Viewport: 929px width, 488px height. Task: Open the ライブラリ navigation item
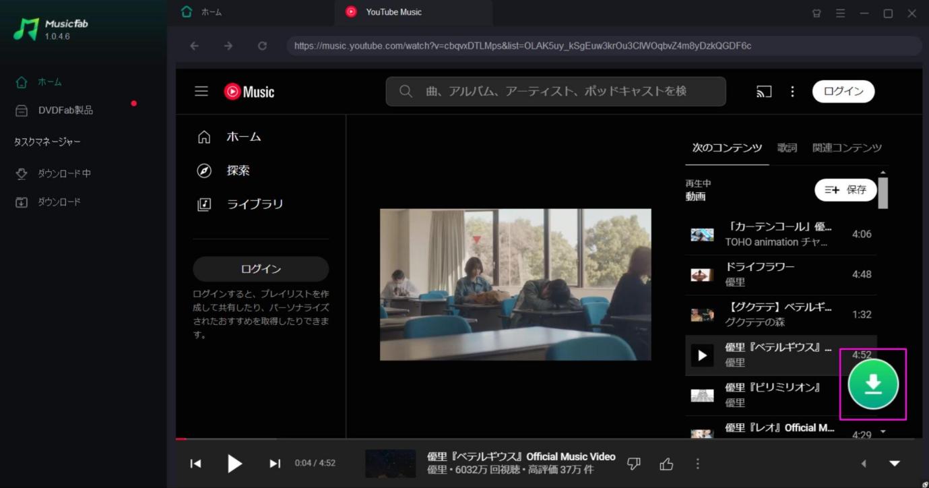pos(240,204)
